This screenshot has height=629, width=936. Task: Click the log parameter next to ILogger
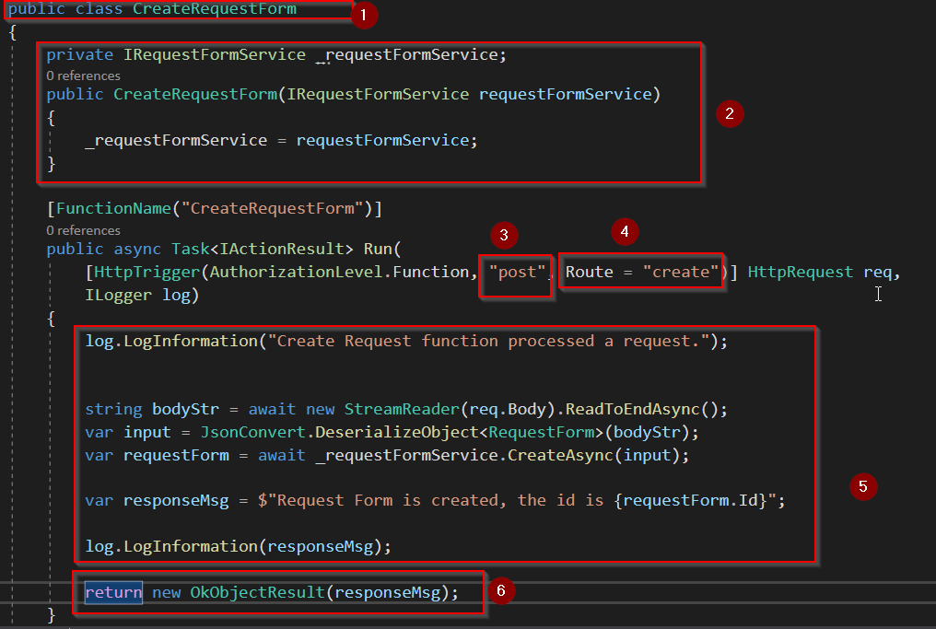176,296
